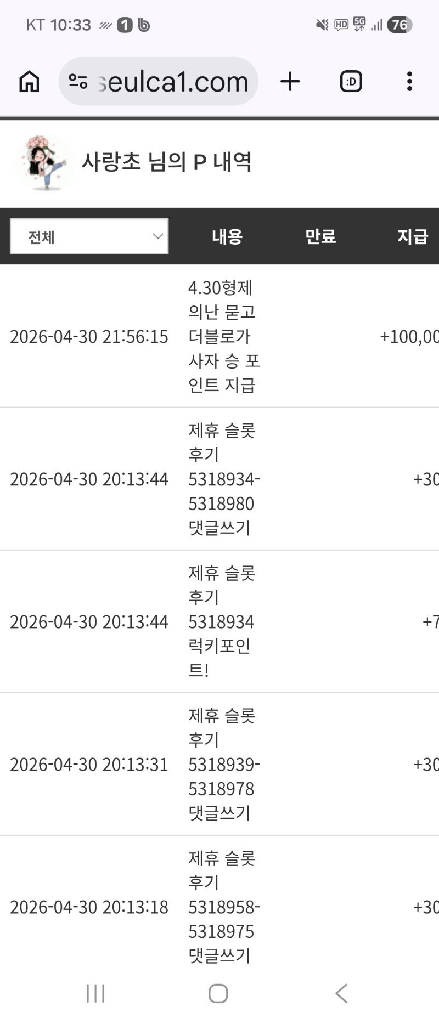Viewport: 439px width, 1024px height.
Task: Select the 만료 column header
Action: (320, 236)
